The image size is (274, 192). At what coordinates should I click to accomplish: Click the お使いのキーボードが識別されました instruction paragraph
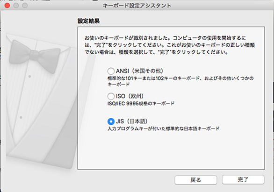tap(170, 45)
